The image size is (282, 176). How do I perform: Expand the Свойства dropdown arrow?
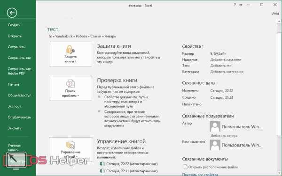(x=203, y=46)
